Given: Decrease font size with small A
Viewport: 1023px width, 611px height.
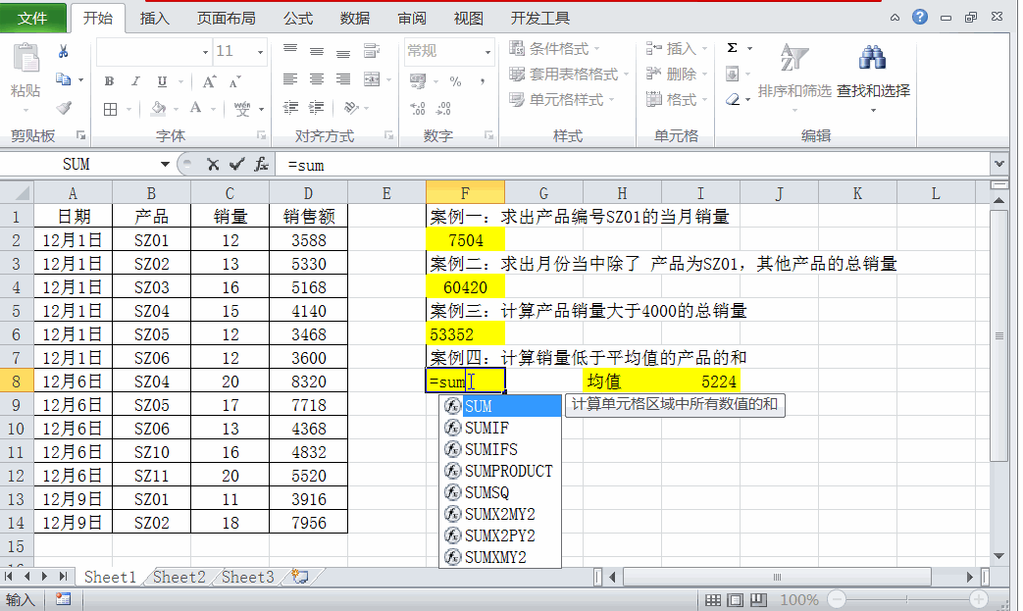Looking at the screenshot, I should pos(234,82).
